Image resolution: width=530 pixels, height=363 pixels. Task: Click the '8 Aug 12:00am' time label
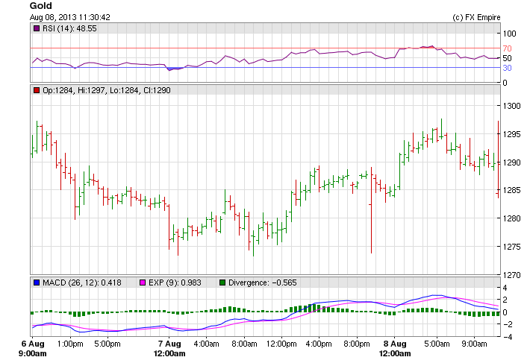395,349
